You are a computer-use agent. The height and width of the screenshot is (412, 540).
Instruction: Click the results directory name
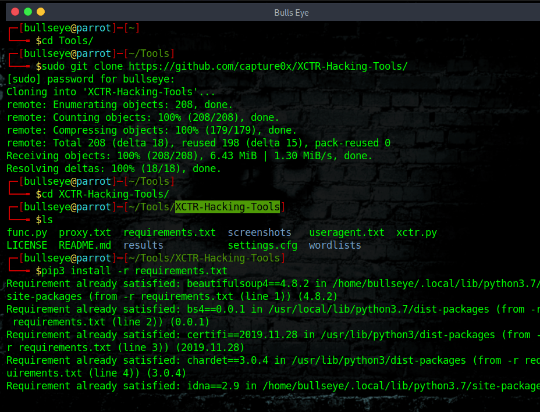click(143, 245)
